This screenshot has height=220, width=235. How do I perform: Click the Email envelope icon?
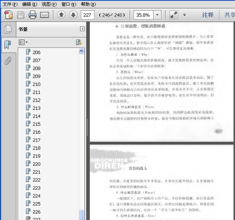[45, 15]
